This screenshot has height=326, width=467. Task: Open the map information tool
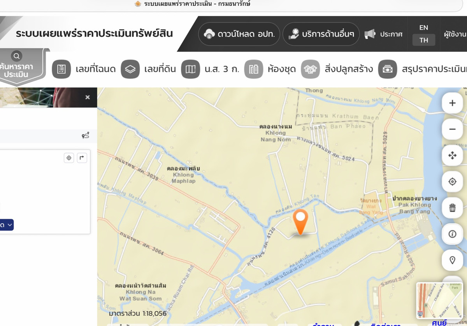[452, 234]
